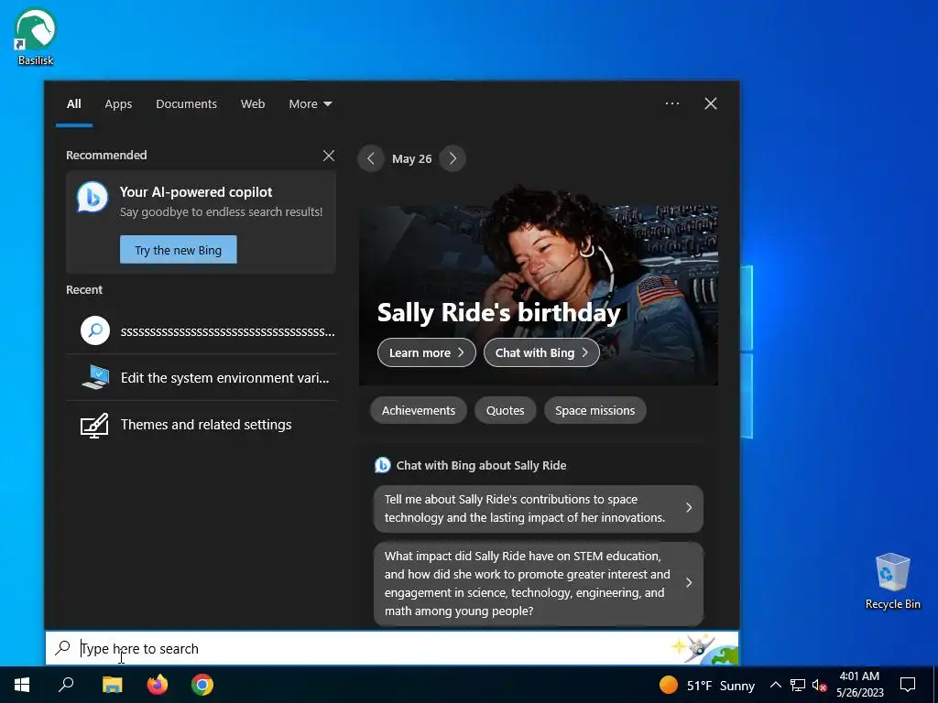
Task: Open Edit the system environment variables
Action: click(202, 378)
